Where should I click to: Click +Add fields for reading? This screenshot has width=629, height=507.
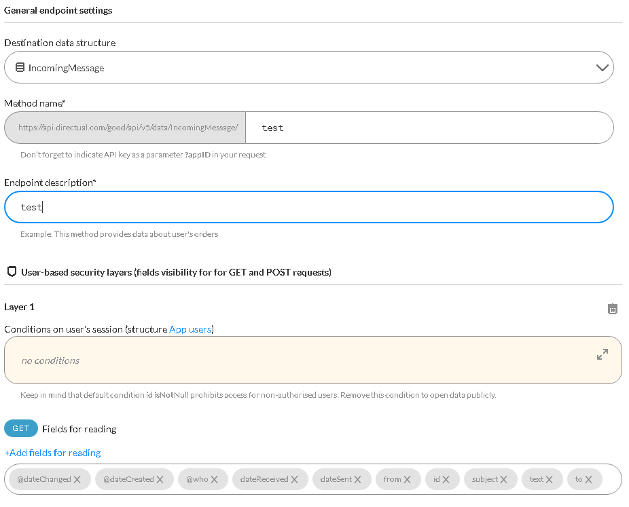[52, 453]
